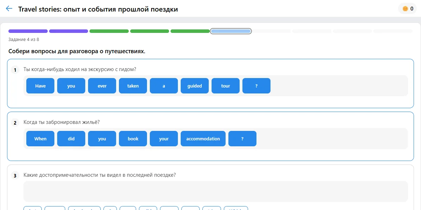Viewport: 421px width, 210px height.
Task: Click the "Travel stories" lesson title
Action: 98,9
